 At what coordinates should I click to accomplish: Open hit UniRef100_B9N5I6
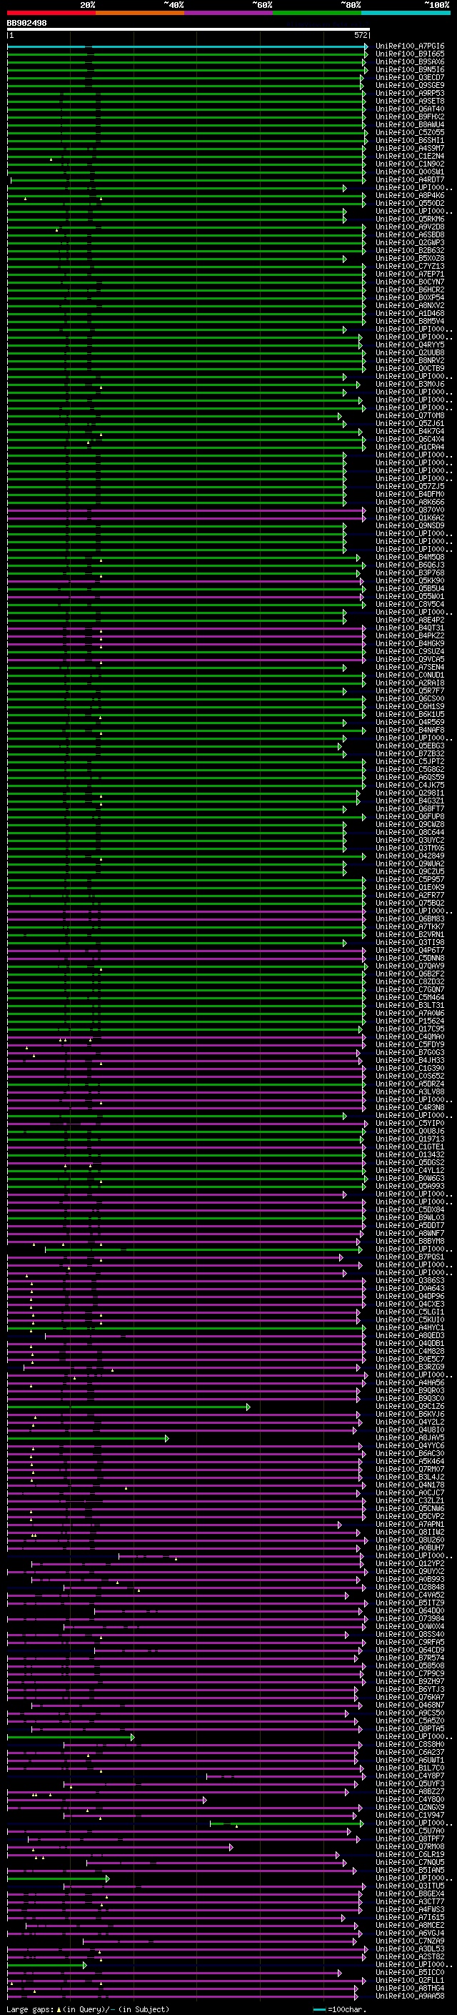point(410,69)
